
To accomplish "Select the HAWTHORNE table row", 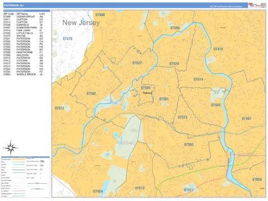I will (23, 52).
